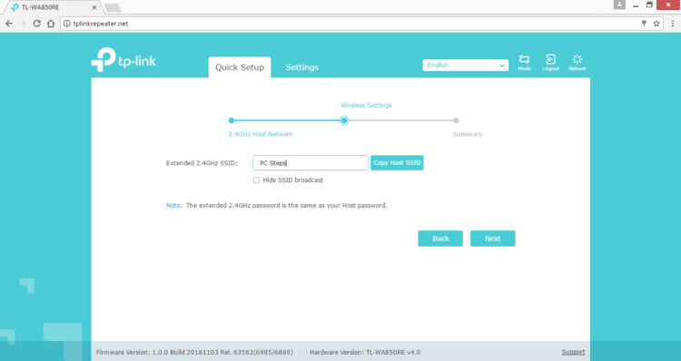This screenshot has width=681, height=361.
Task: View site information icon beside URL
Action: click(66, 24)
